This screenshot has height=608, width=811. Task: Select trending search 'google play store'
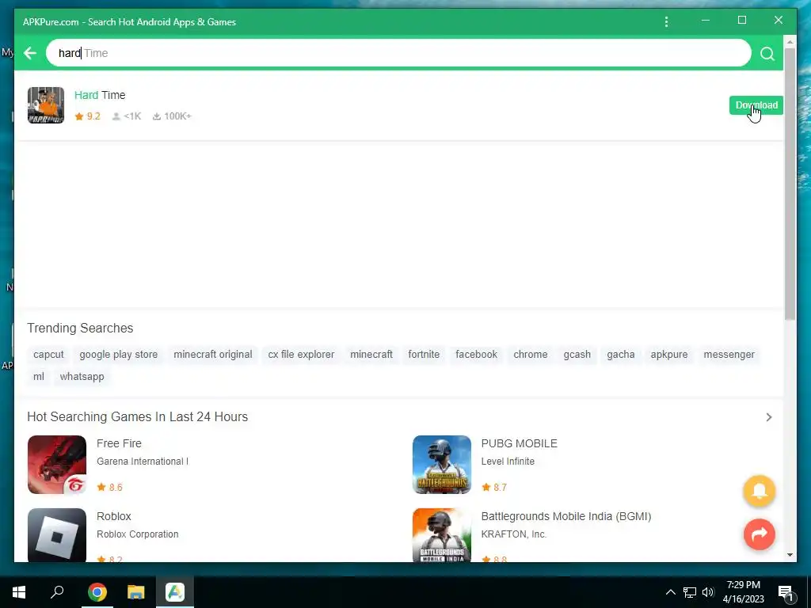pos(119,355)
